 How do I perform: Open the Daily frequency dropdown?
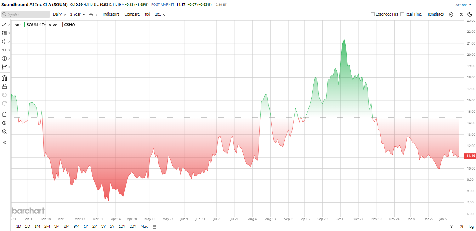[59, 14]
